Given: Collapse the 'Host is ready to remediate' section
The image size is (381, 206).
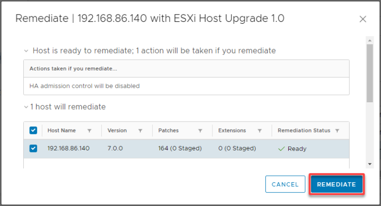Looking at the screenshot, I should (x=26, y=51).
